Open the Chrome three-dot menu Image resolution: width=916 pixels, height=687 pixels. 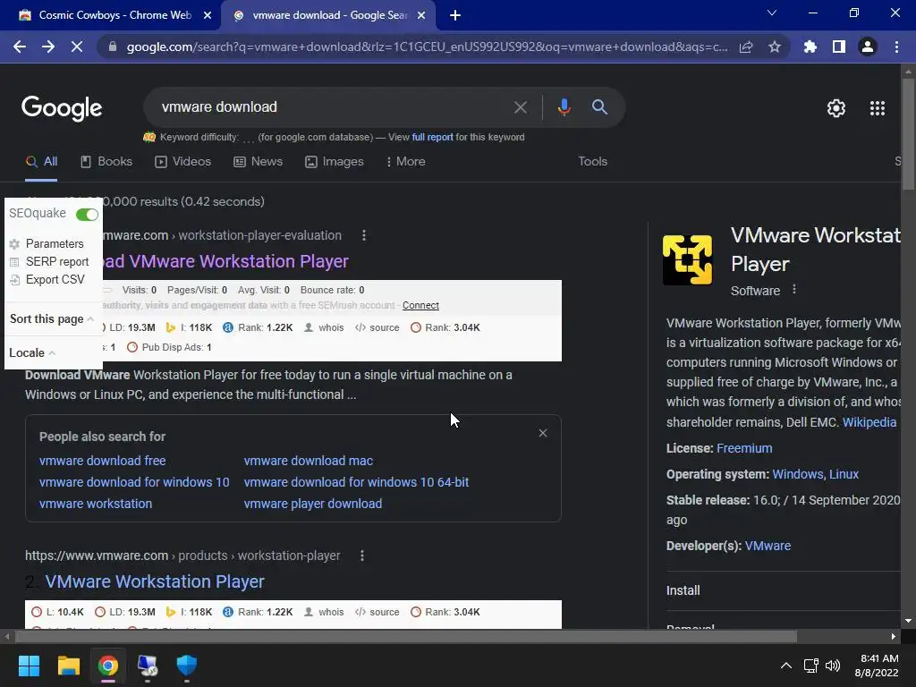click(x=896, y=47)
